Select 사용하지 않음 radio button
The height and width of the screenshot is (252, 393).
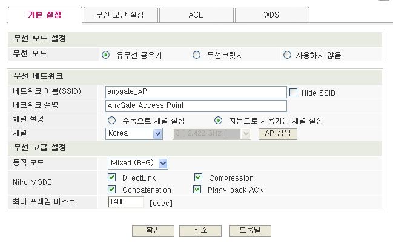[287, 55]
